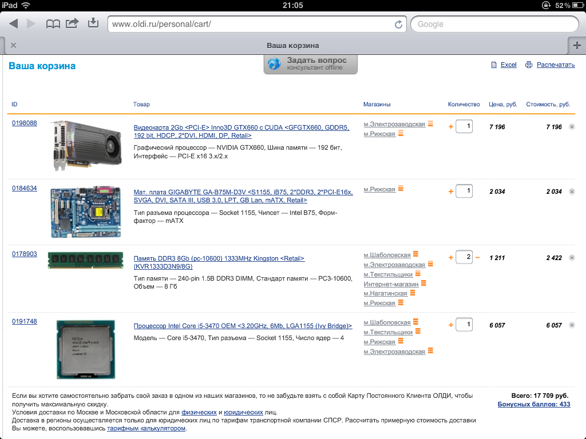Remove the video card from cart
The image size is (586, 439).
pos(572,127)
